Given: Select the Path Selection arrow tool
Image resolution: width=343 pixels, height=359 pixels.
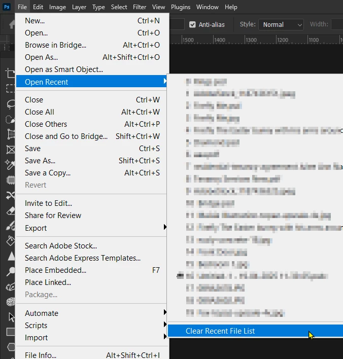Looking at the screenshot, I should [11, 317].
